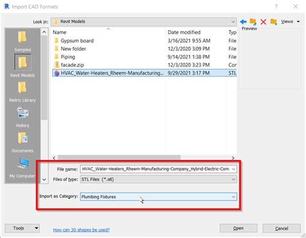Expand the Look in folder dropdown
This screenshot has height=238, width=306.
(233, 22)
